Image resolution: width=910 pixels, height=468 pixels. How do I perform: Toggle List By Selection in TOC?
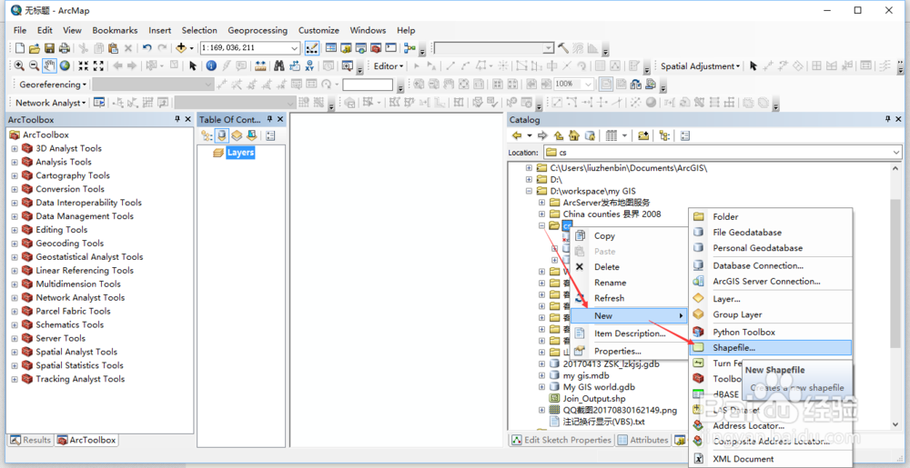[x=251, y=135]
